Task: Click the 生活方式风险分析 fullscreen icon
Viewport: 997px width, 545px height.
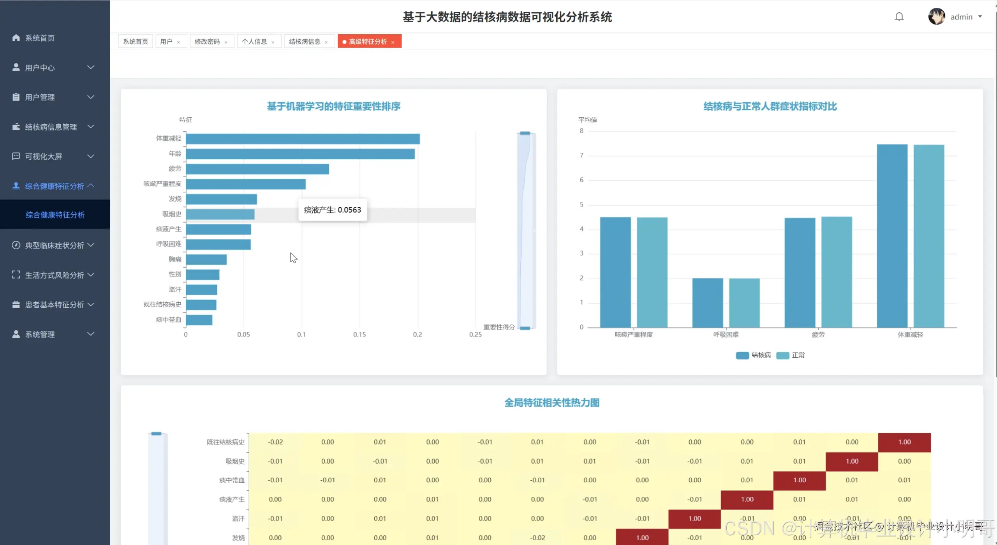Action: [x=16, y=275]
